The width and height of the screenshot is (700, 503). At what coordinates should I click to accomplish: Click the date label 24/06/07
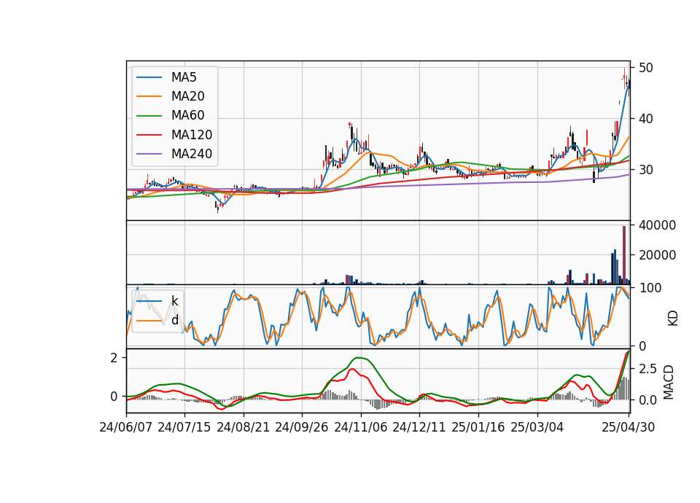point(126,427)
